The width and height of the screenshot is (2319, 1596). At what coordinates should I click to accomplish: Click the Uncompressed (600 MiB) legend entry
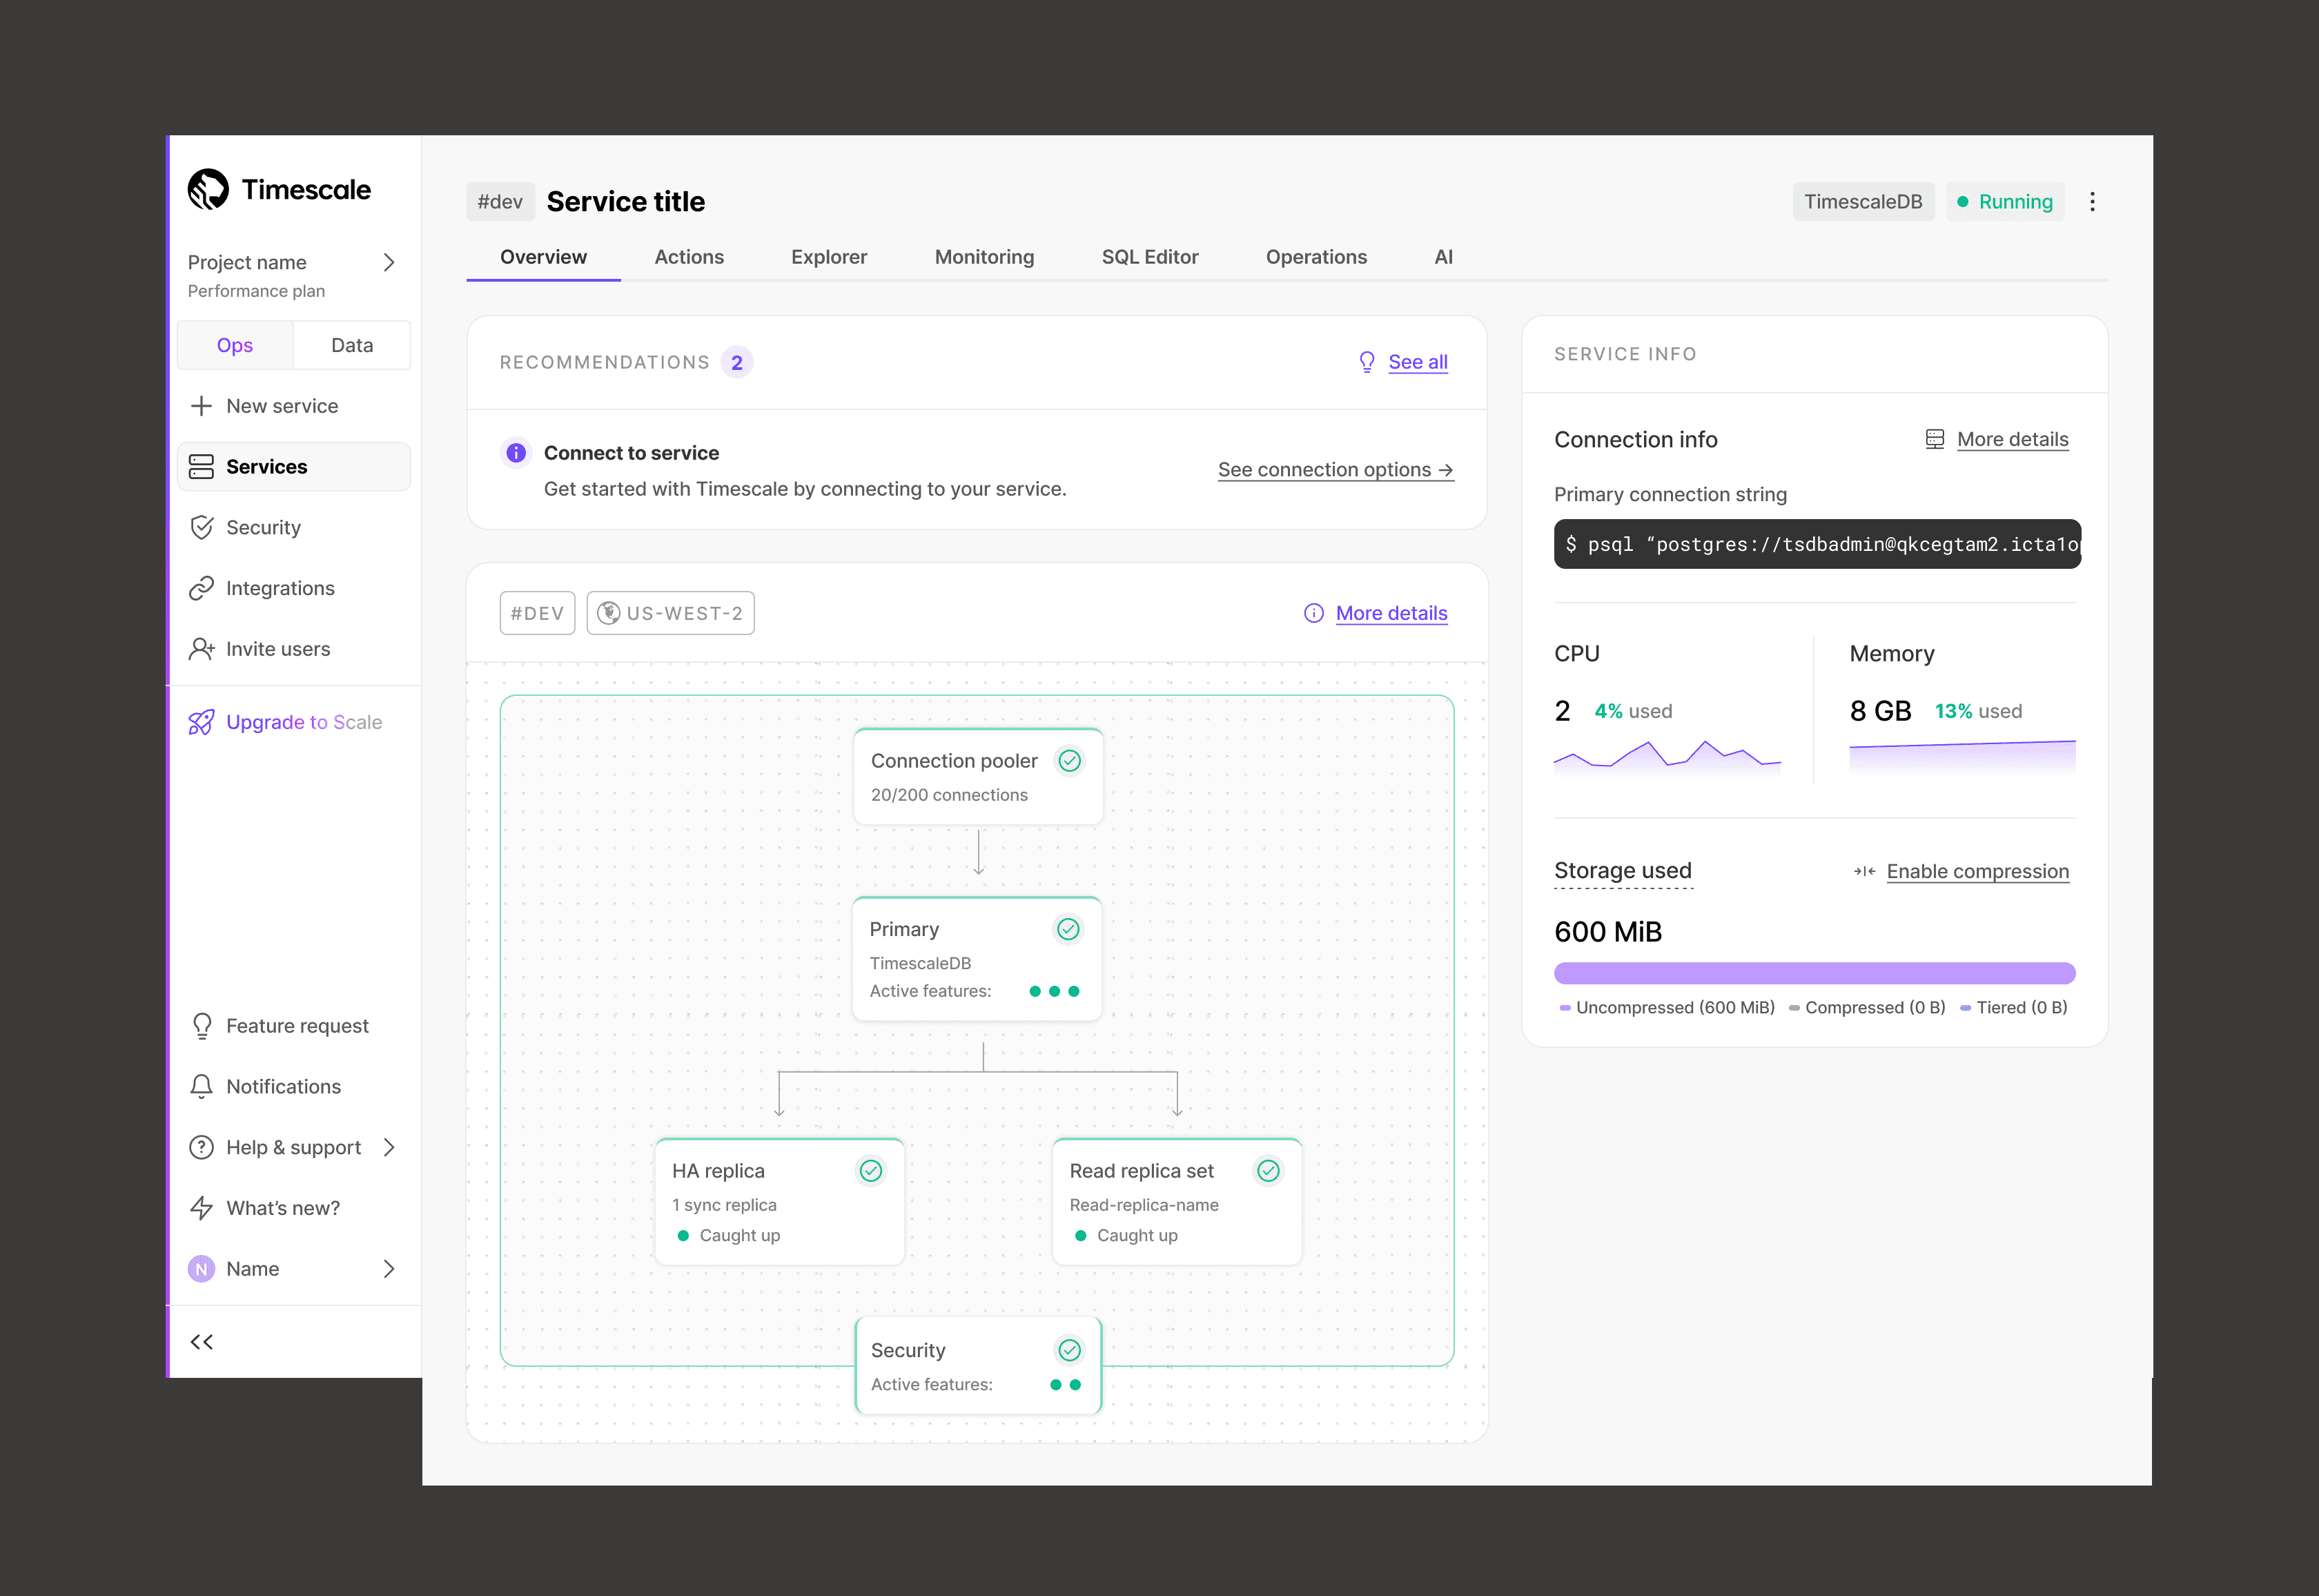click(1666, 1008)
